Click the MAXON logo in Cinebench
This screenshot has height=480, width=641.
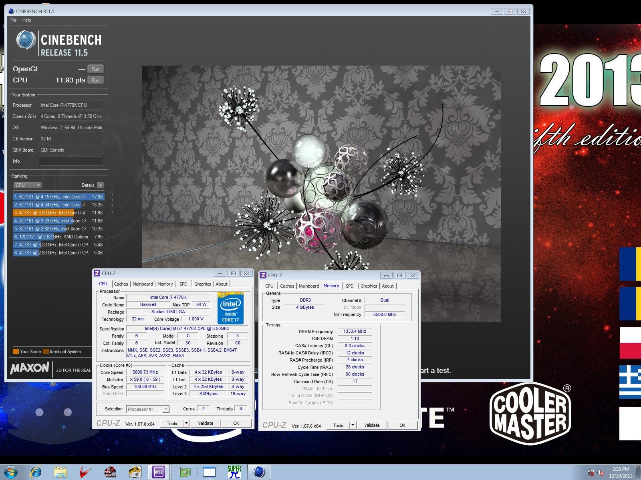30,368
